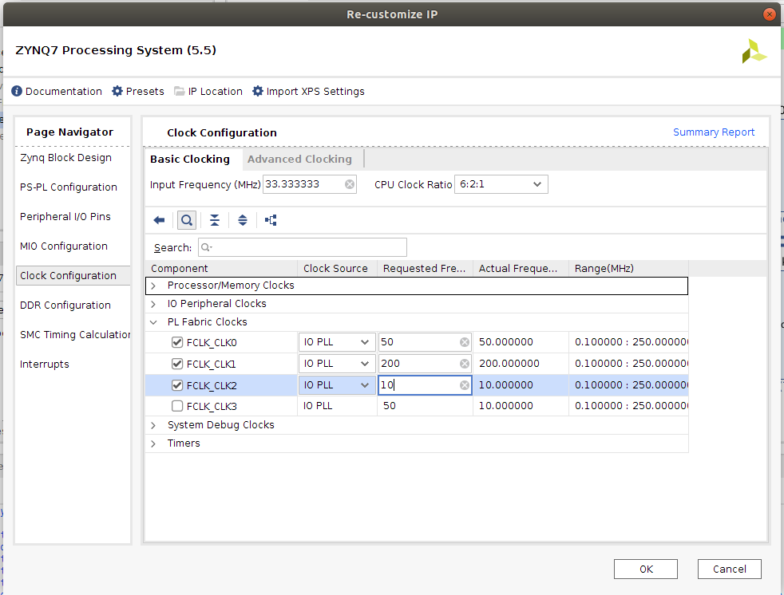Switch to the Advanced Clocking tab

pyautogui.click(x=299, y=160)
